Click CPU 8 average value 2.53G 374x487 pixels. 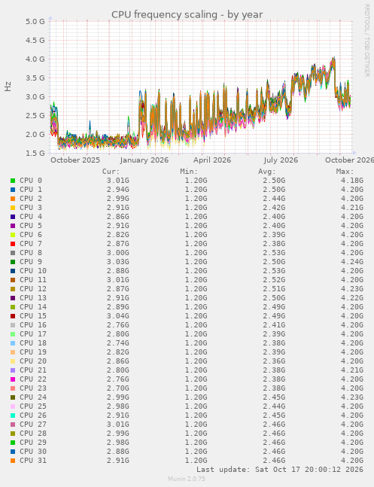click(x=274, y=252)
